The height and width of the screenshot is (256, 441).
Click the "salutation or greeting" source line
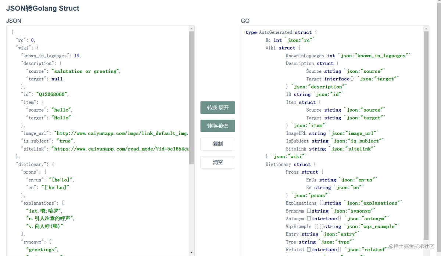click(x=73, y=71)
